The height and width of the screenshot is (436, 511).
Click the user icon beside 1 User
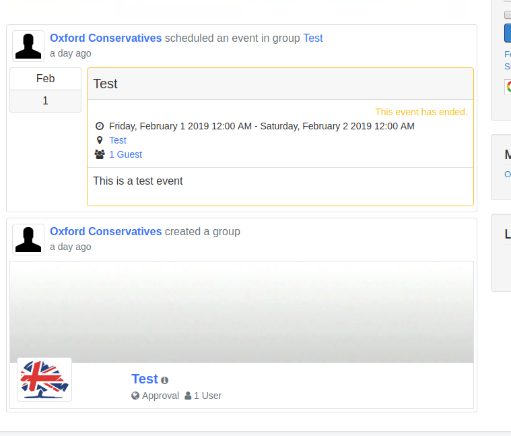click(188, 396)
